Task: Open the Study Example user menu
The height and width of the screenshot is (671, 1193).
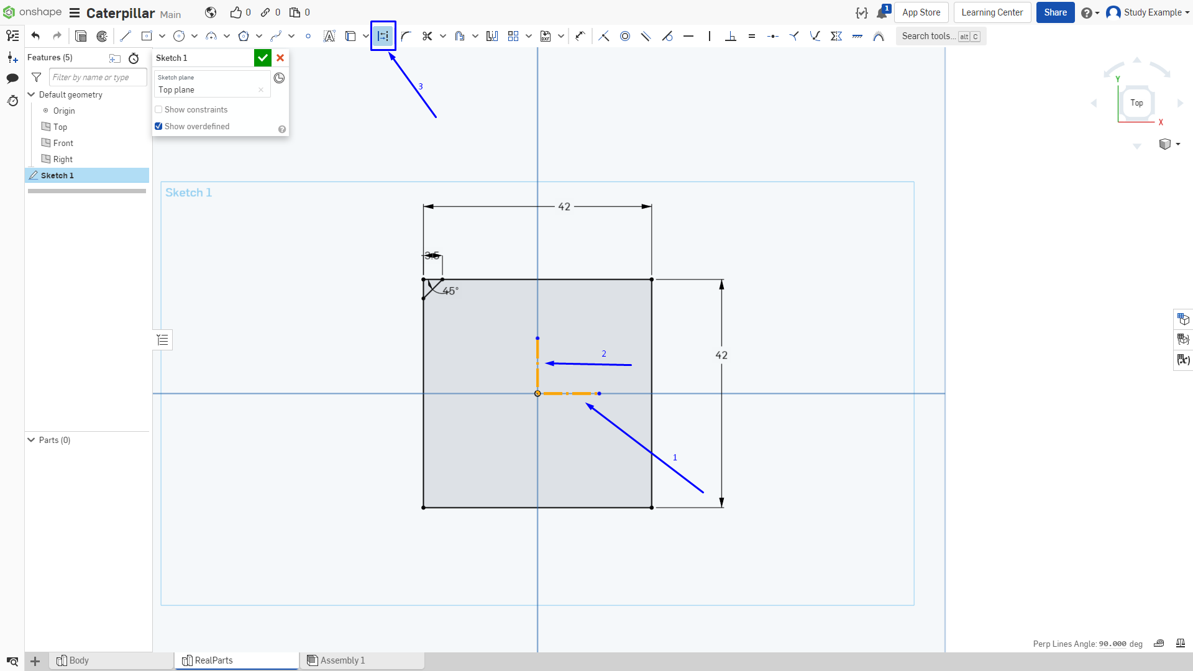Action: 1148,12
